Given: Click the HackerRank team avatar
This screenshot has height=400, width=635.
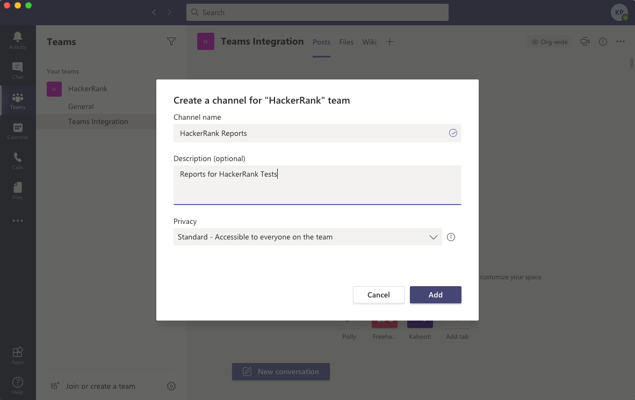Looking at the screenshot, I should [54, 89].
